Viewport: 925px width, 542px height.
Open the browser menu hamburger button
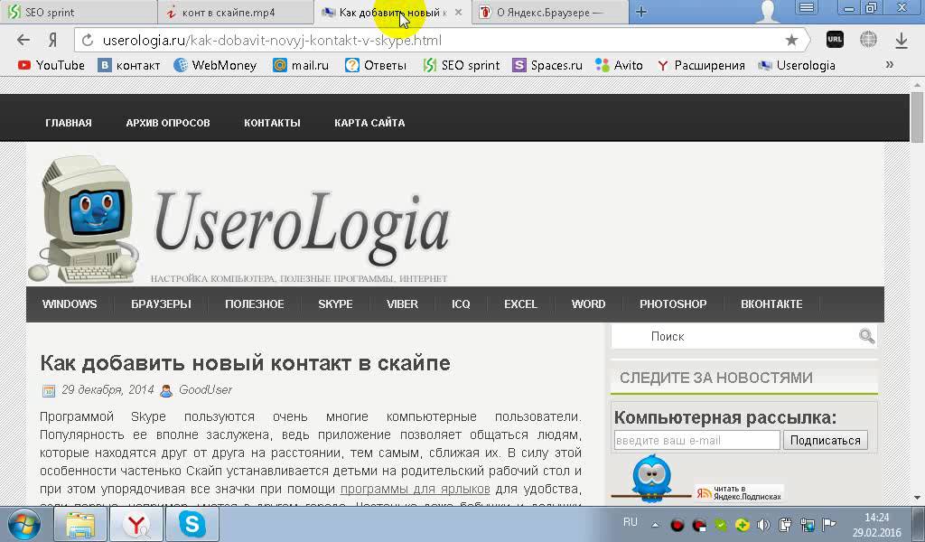(807, 7)
